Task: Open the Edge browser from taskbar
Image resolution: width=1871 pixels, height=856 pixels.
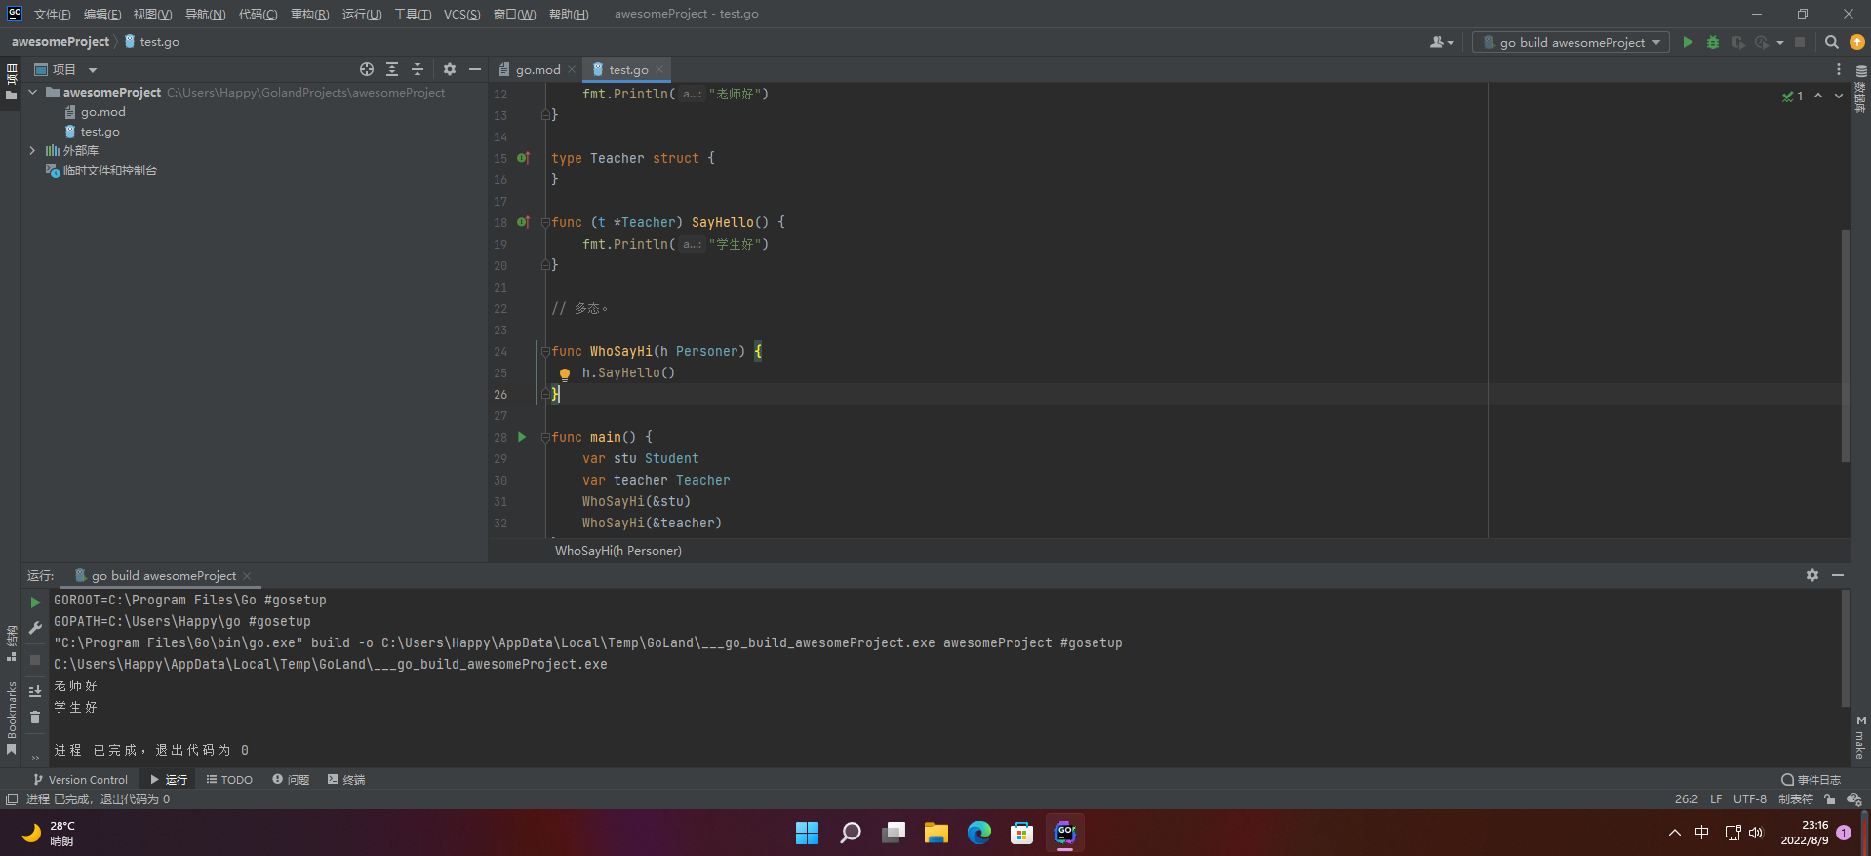Action: pyautogui.click(x=978, y=833)
